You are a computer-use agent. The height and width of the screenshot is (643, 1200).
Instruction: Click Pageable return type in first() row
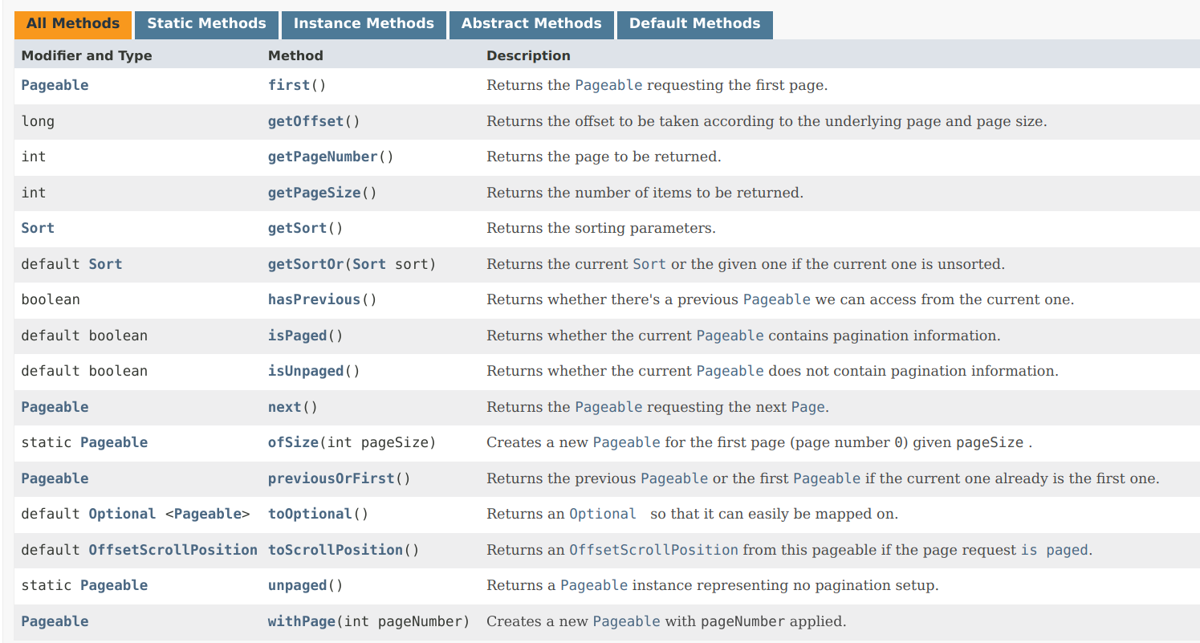point(55,85)
